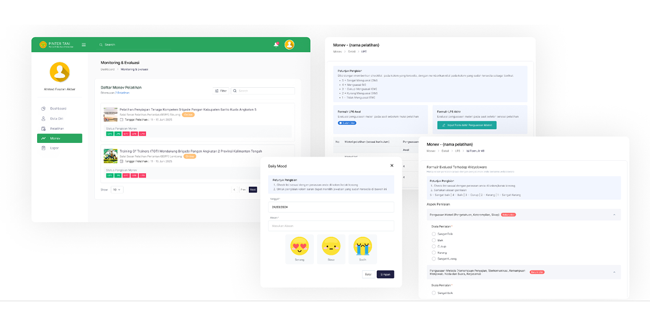Image resolution: width=650 pixels, height=326 pixels.
Task: Select Kurang under Penguasaan Materi
Action: [x=434, y=252]
